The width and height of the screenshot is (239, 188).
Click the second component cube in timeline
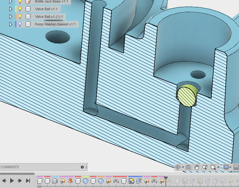pyautogui.click(x=47, y=181)
